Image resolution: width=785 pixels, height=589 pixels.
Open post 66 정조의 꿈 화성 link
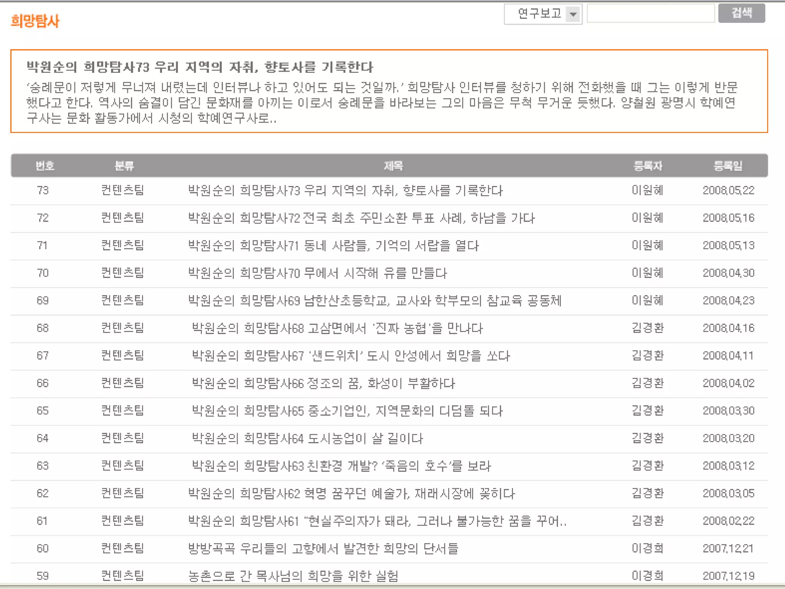coord(323,384)
